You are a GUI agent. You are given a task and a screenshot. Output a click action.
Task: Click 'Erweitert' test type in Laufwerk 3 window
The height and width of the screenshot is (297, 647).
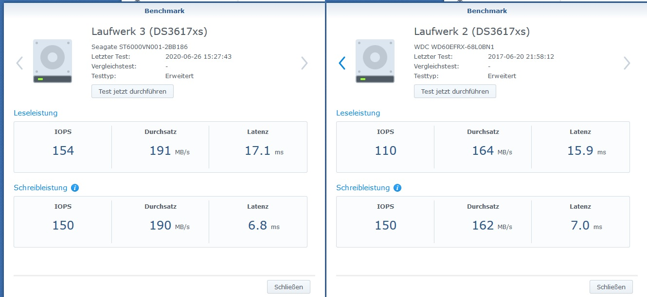pyautogui.click(x=180, y=76)
